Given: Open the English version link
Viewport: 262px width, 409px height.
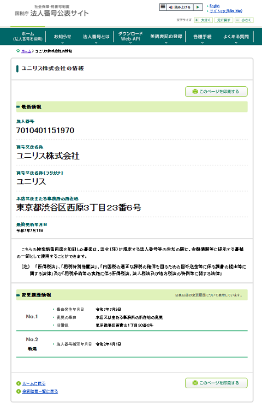Looking at the screenshot, I should click(215, 6).
